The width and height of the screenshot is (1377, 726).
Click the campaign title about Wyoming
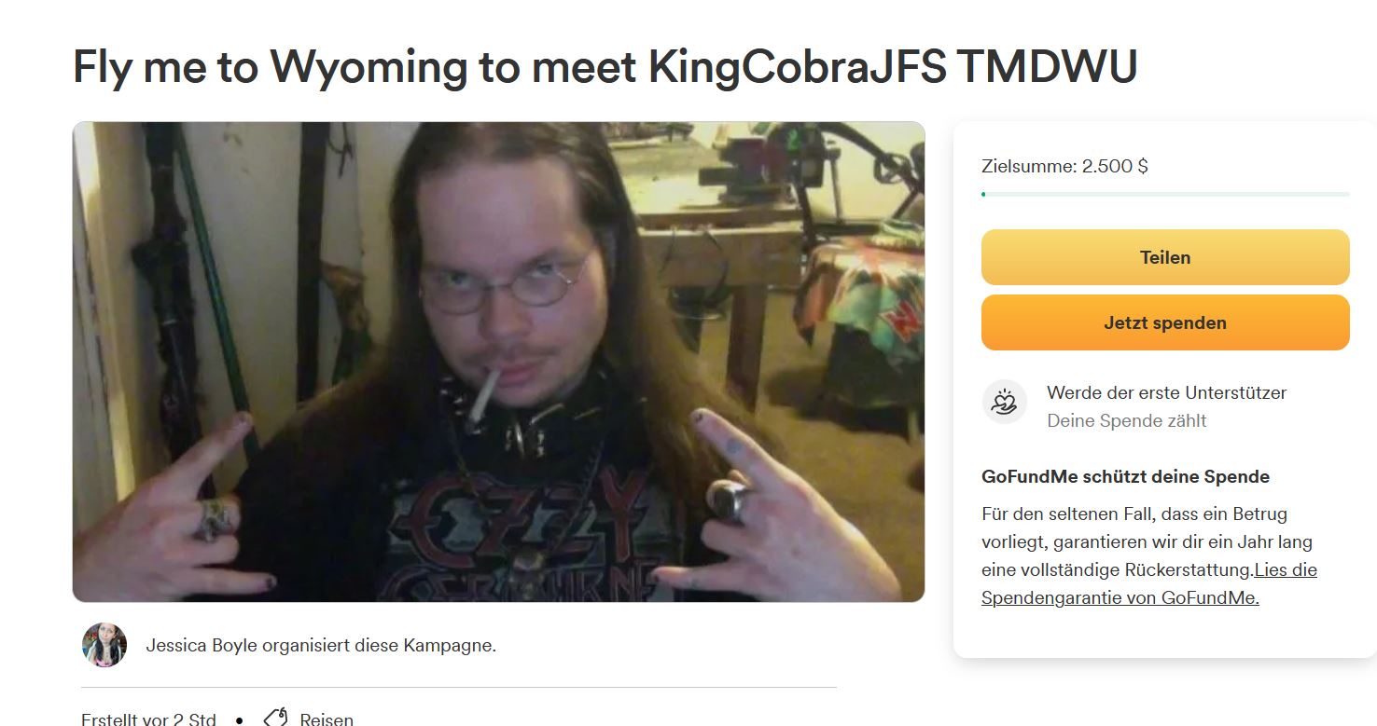click(x=605, y=66)
